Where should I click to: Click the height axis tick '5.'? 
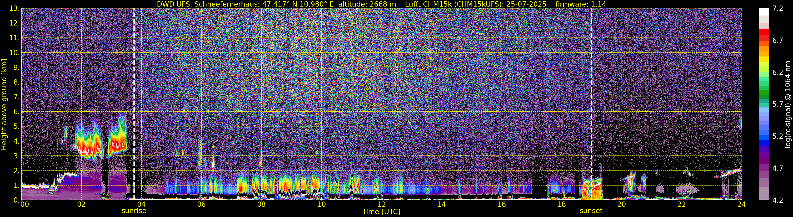[x=16, y=127]
